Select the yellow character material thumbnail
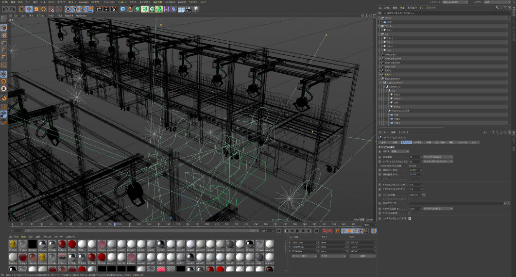This screenshot has height=277, width=516. (13, 244)
